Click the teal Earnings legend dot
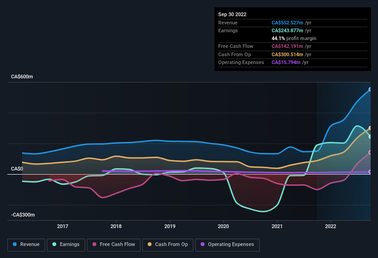This screenshot has height=258, width=378. pos(54,244)
